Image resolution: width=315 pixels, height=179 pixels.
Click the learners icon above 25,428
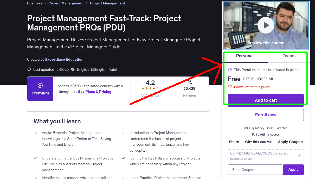pos(189,82)
